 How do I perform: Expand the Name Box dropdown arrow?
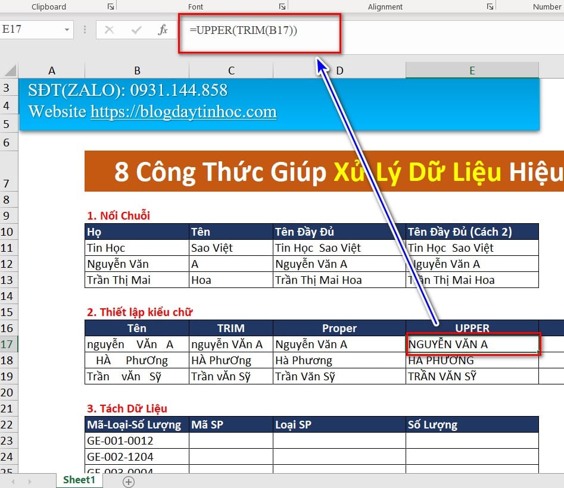pyautogui.click(x=67, y=30)
